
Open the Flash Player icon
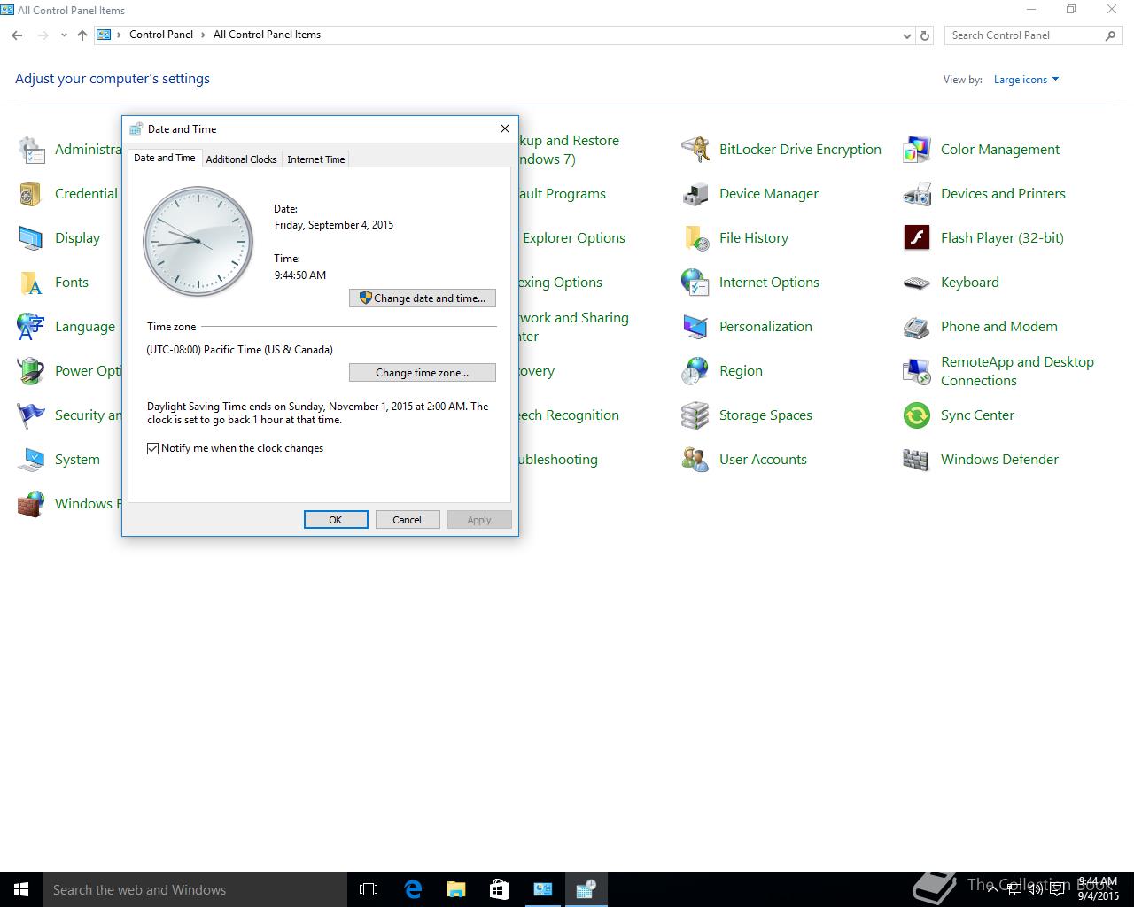pos(917,238)
